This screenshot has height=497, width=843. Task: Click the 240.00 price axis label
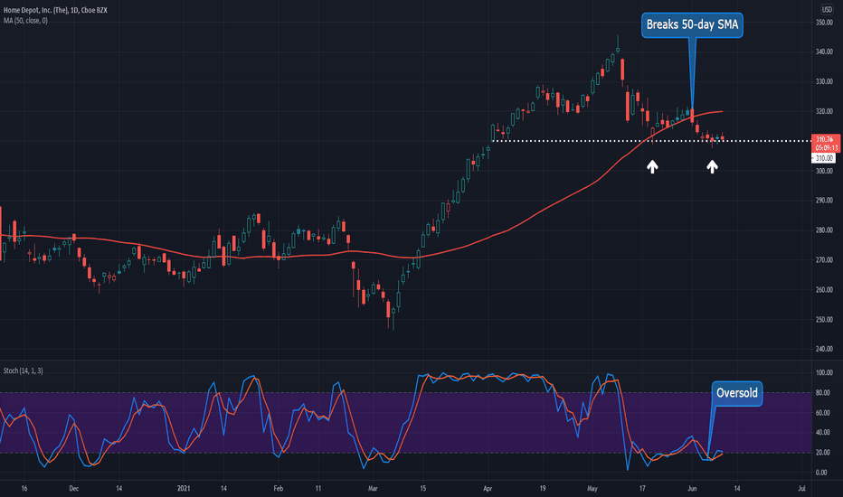(x=824, y=349)
